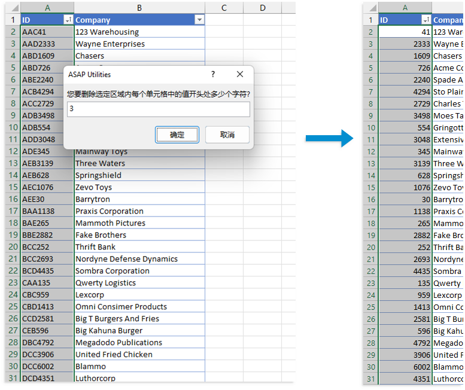The image size is (465, 390).
Task: Open the ID column filter dropdown in left sheet
Action: tap(68, 20)
